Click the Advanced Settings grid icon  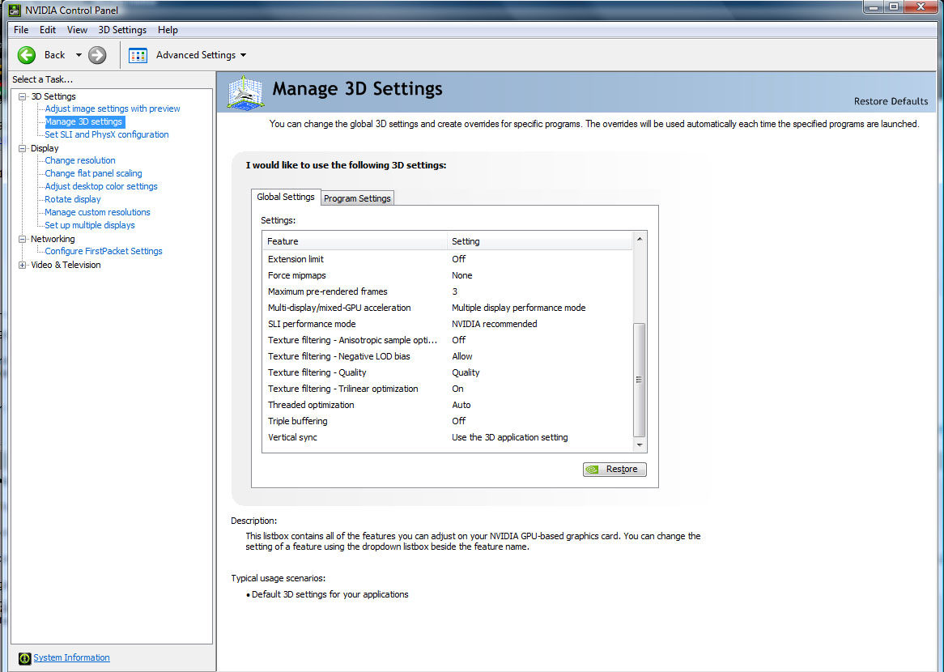[138, 55]
